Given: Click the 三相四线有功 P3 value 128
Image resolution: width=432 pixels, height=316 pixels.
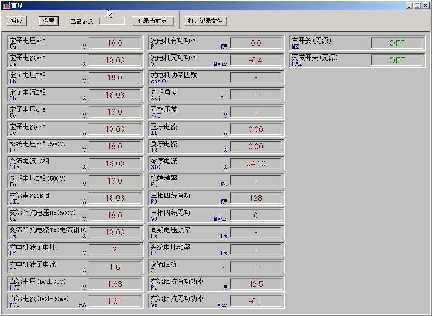Looking at the screenshot, I should [x=255, y=198].
